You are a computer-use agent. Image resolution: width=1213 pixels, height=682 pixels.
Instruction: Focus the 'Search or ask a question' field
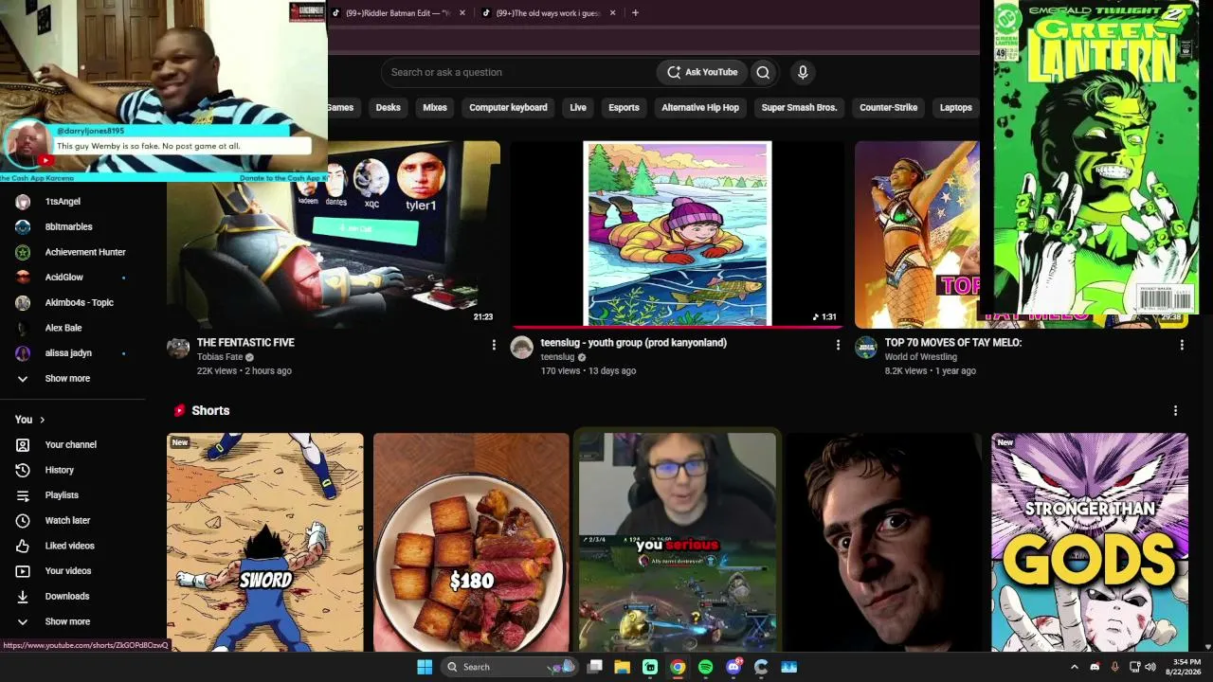pyautogui.click(x=518, y=72)
